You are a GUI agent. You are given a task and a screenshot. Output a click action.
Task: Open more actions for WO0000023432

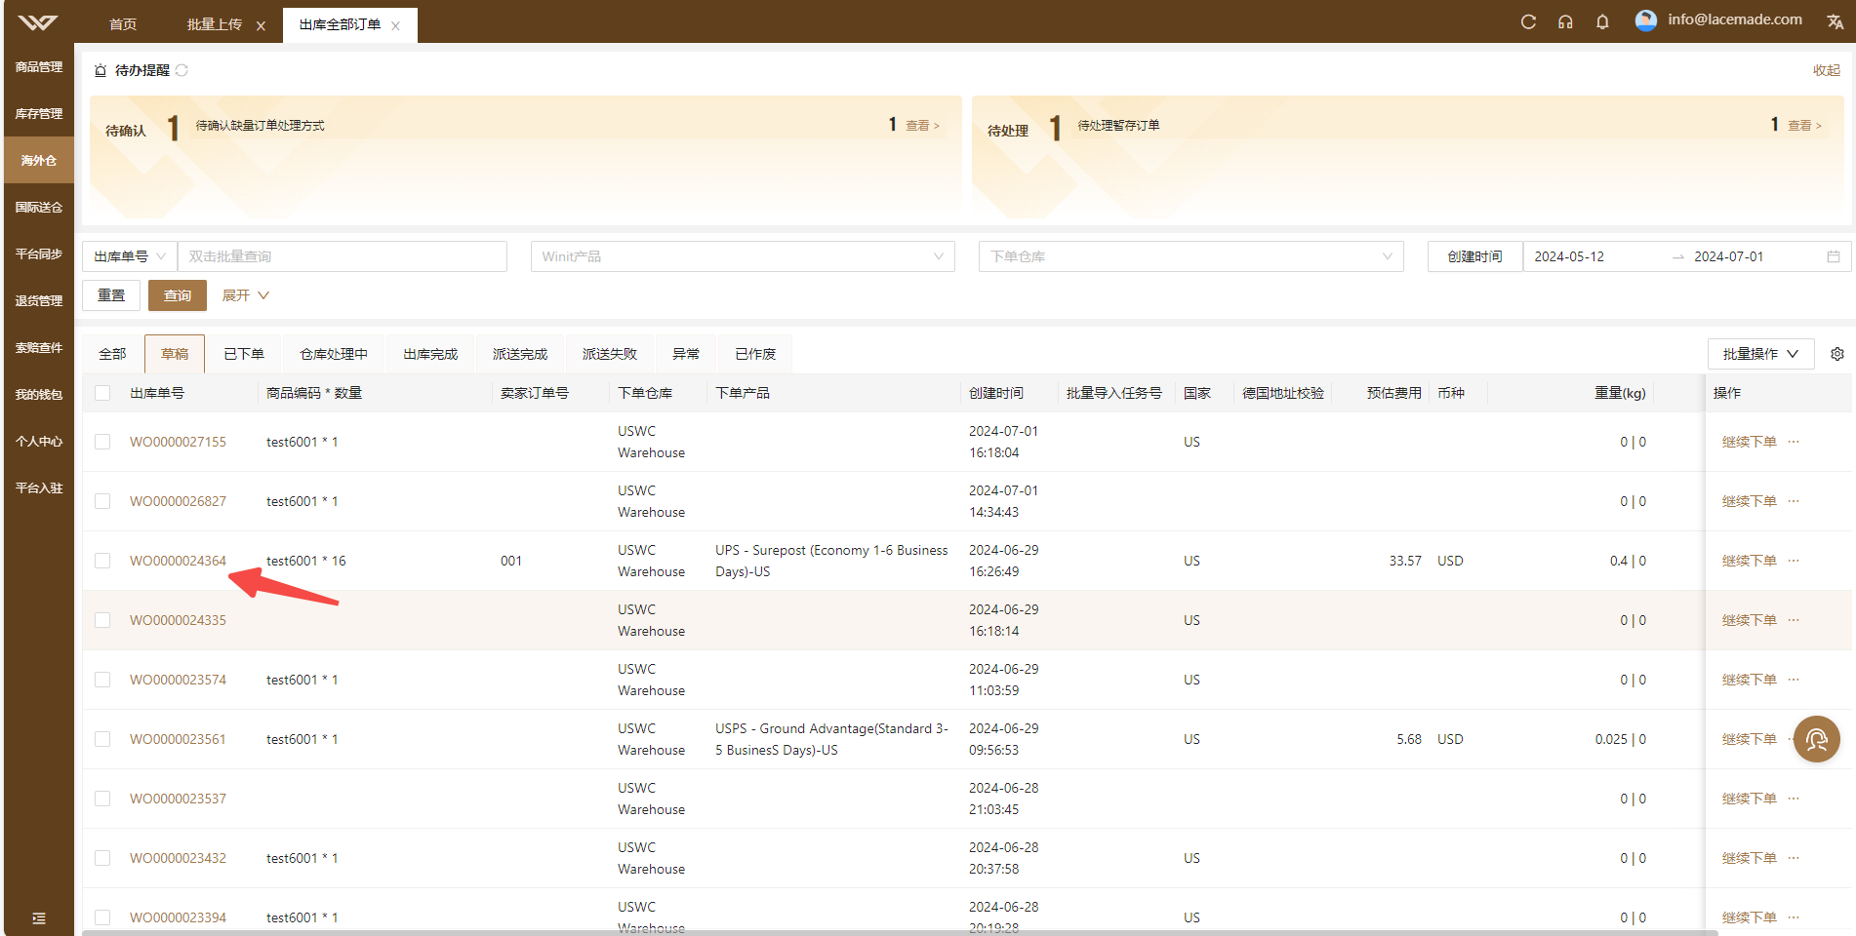1794,858
